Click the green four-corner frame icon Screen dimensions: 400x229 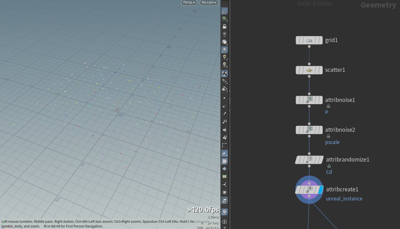tap(225, 177)
